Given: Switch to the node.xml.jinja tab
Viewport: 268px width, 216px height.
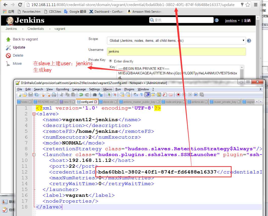Looking at the screenshot, I should [x=173, y=102].
